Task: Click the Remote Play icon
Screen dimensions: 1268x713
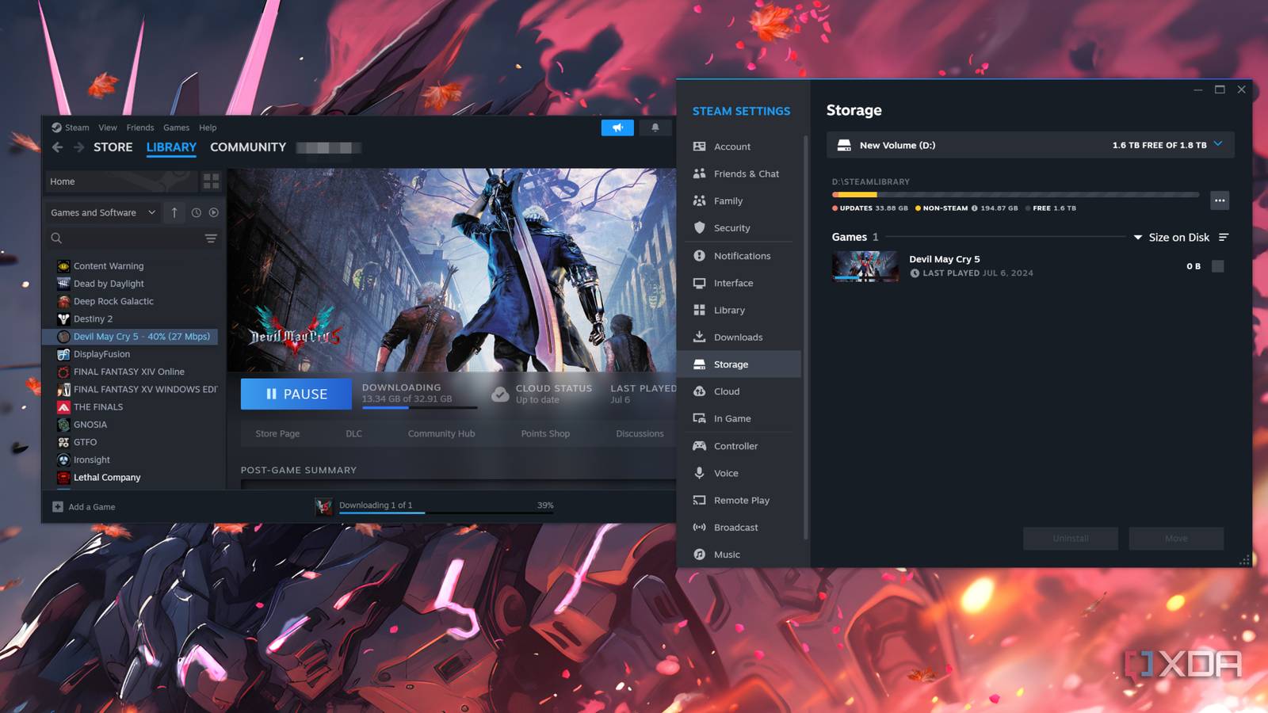Action: click(699, 500)
